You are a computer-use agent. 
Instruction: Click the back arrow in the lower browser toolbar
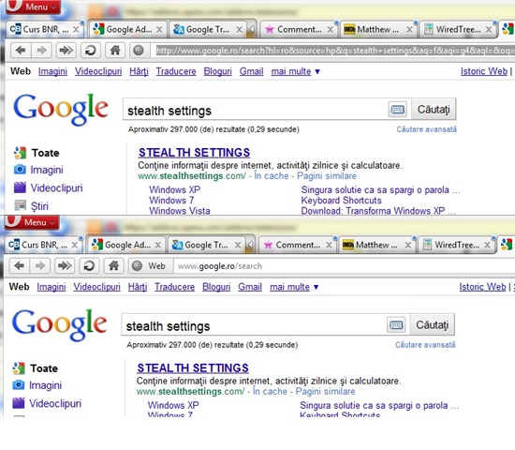tap(20, 266)
